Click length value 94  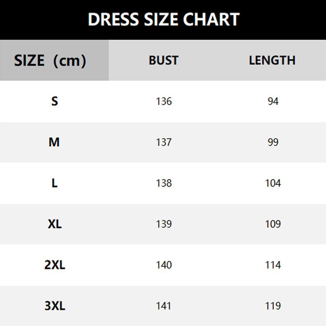point(273,101)
